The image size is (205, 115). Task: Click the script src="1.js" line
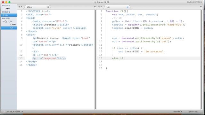click(x=60, y=28)
